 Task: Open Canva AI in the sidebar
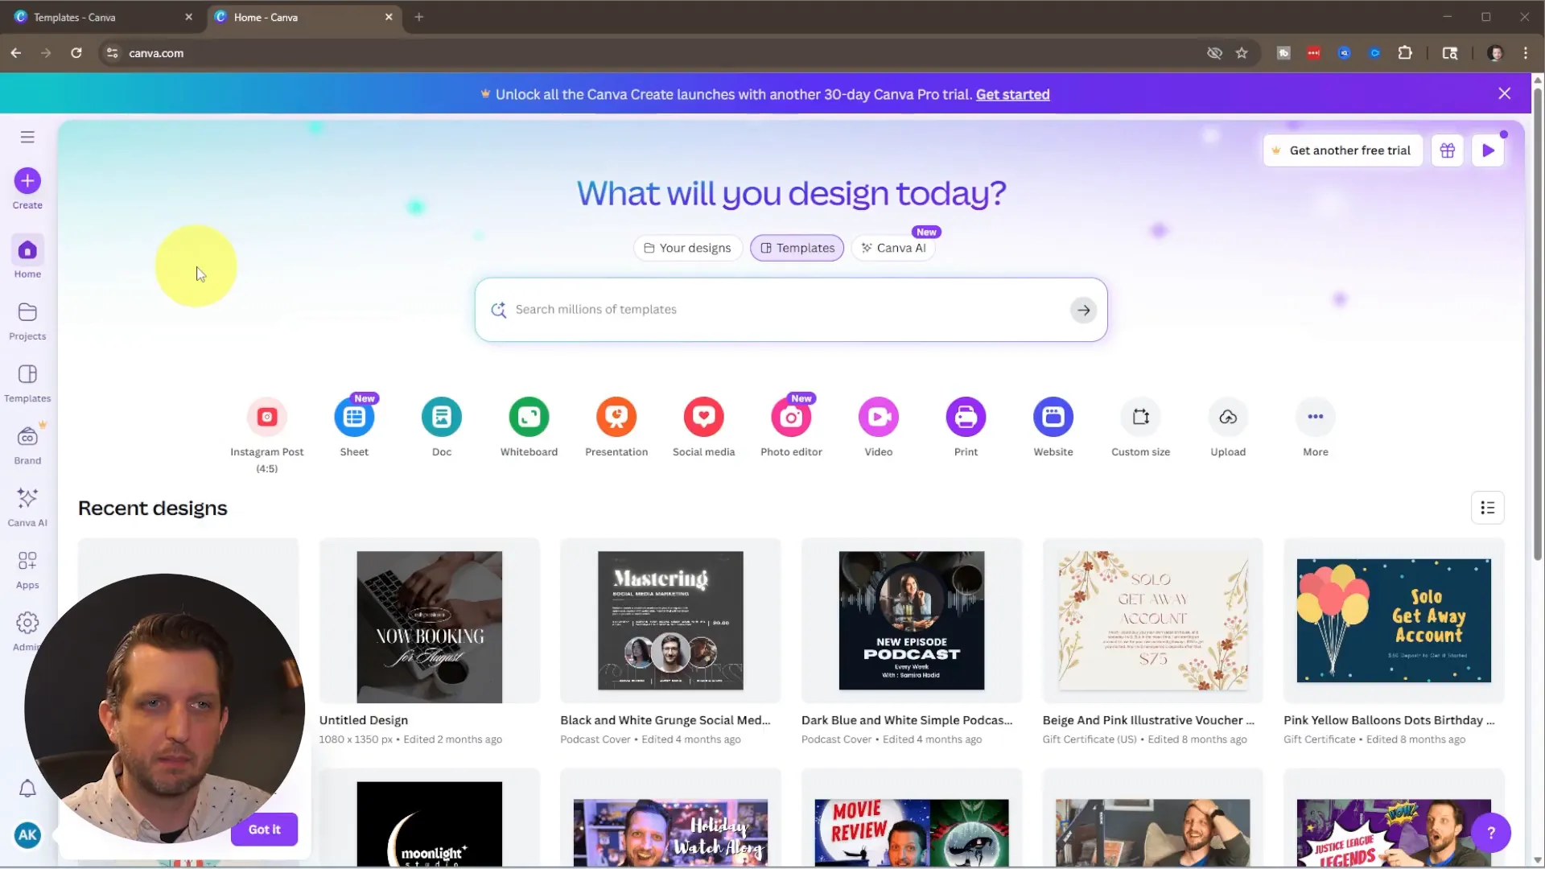[27, 507]
